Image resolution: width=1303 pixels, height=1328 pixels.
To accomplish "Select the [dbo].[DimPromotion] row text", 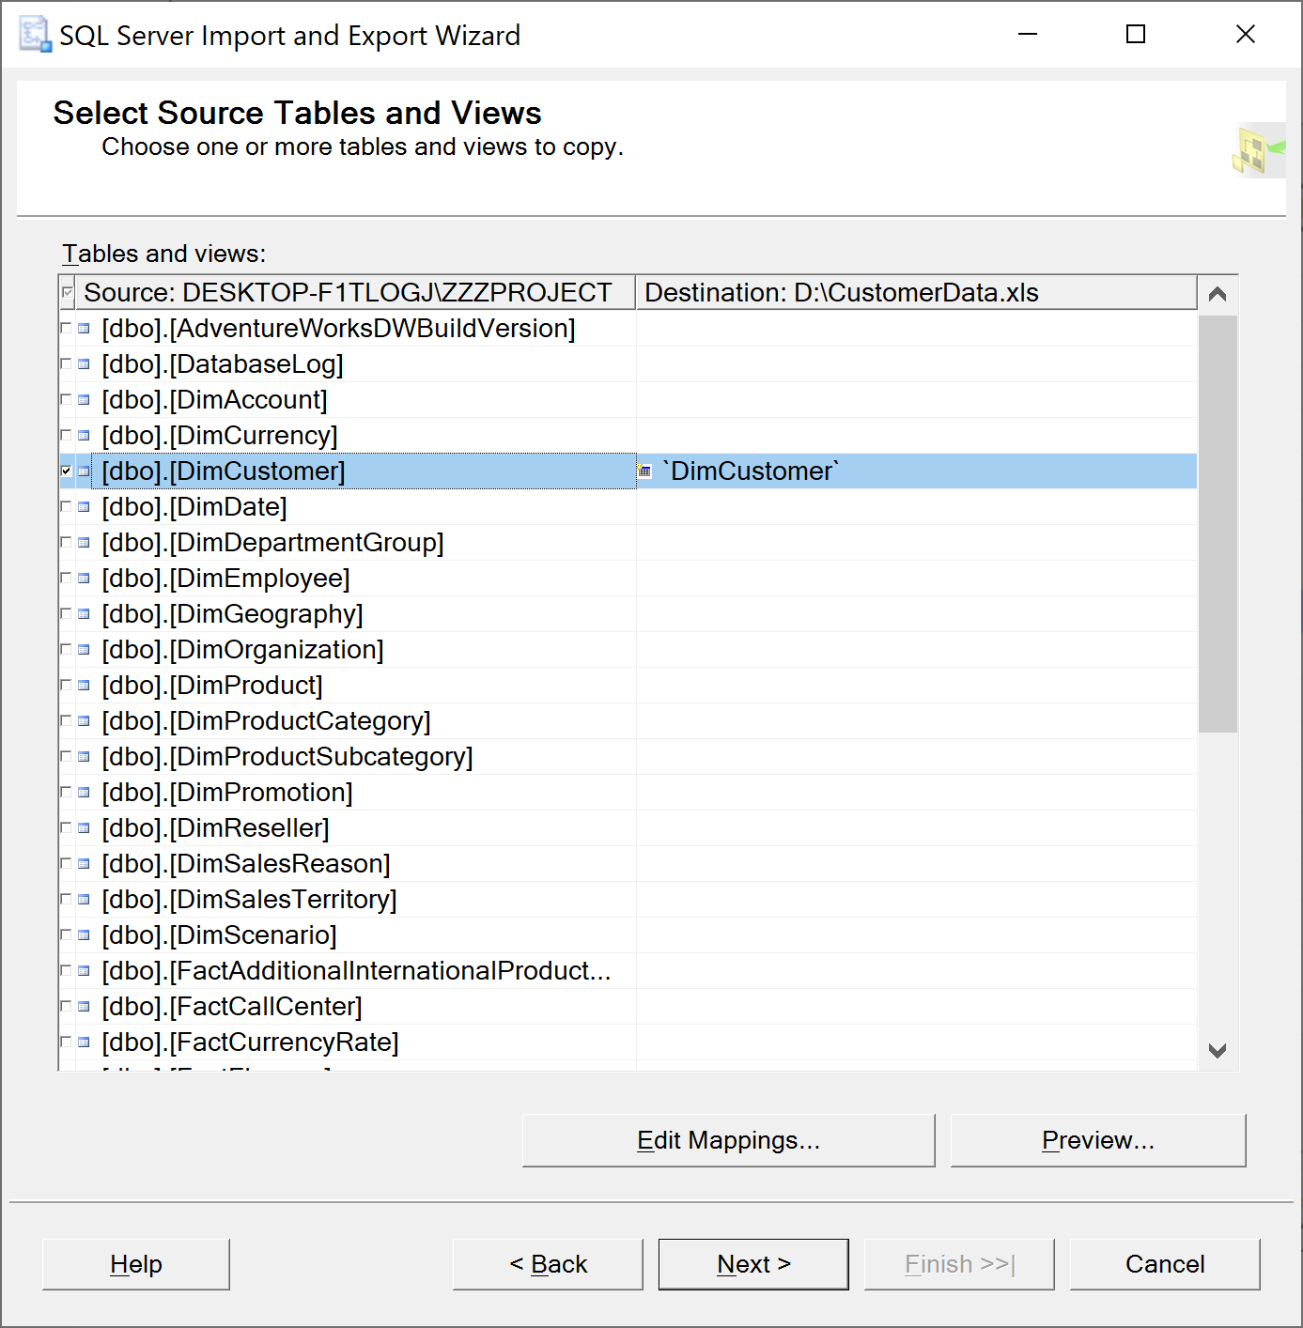I will (227, 793).
